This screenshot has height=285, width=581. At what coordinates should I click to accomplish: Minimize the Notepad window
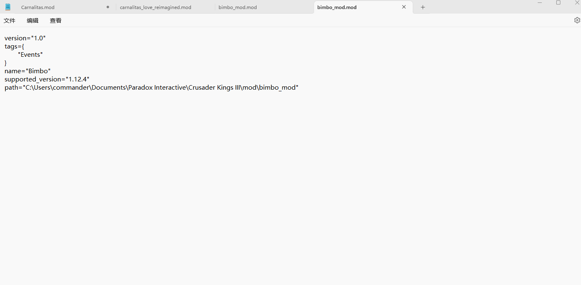540,3
